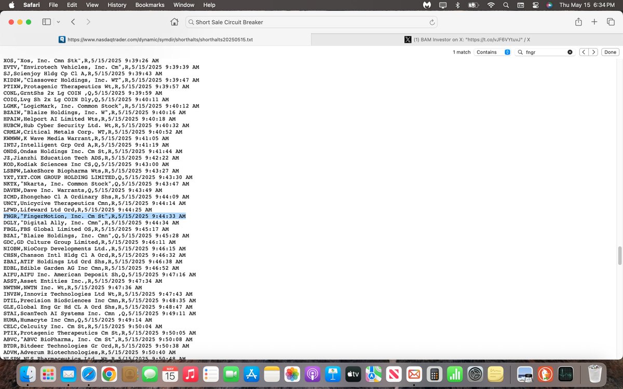
Task: Open the Wi-Fi status menu
Action: click(491, 5)
